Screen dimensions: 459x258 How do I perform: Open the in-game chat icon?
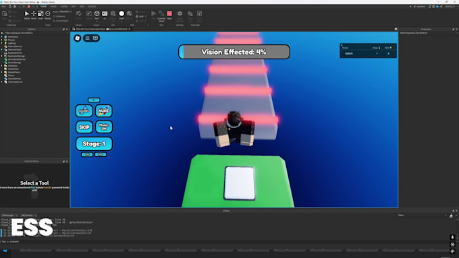(95, 38)
